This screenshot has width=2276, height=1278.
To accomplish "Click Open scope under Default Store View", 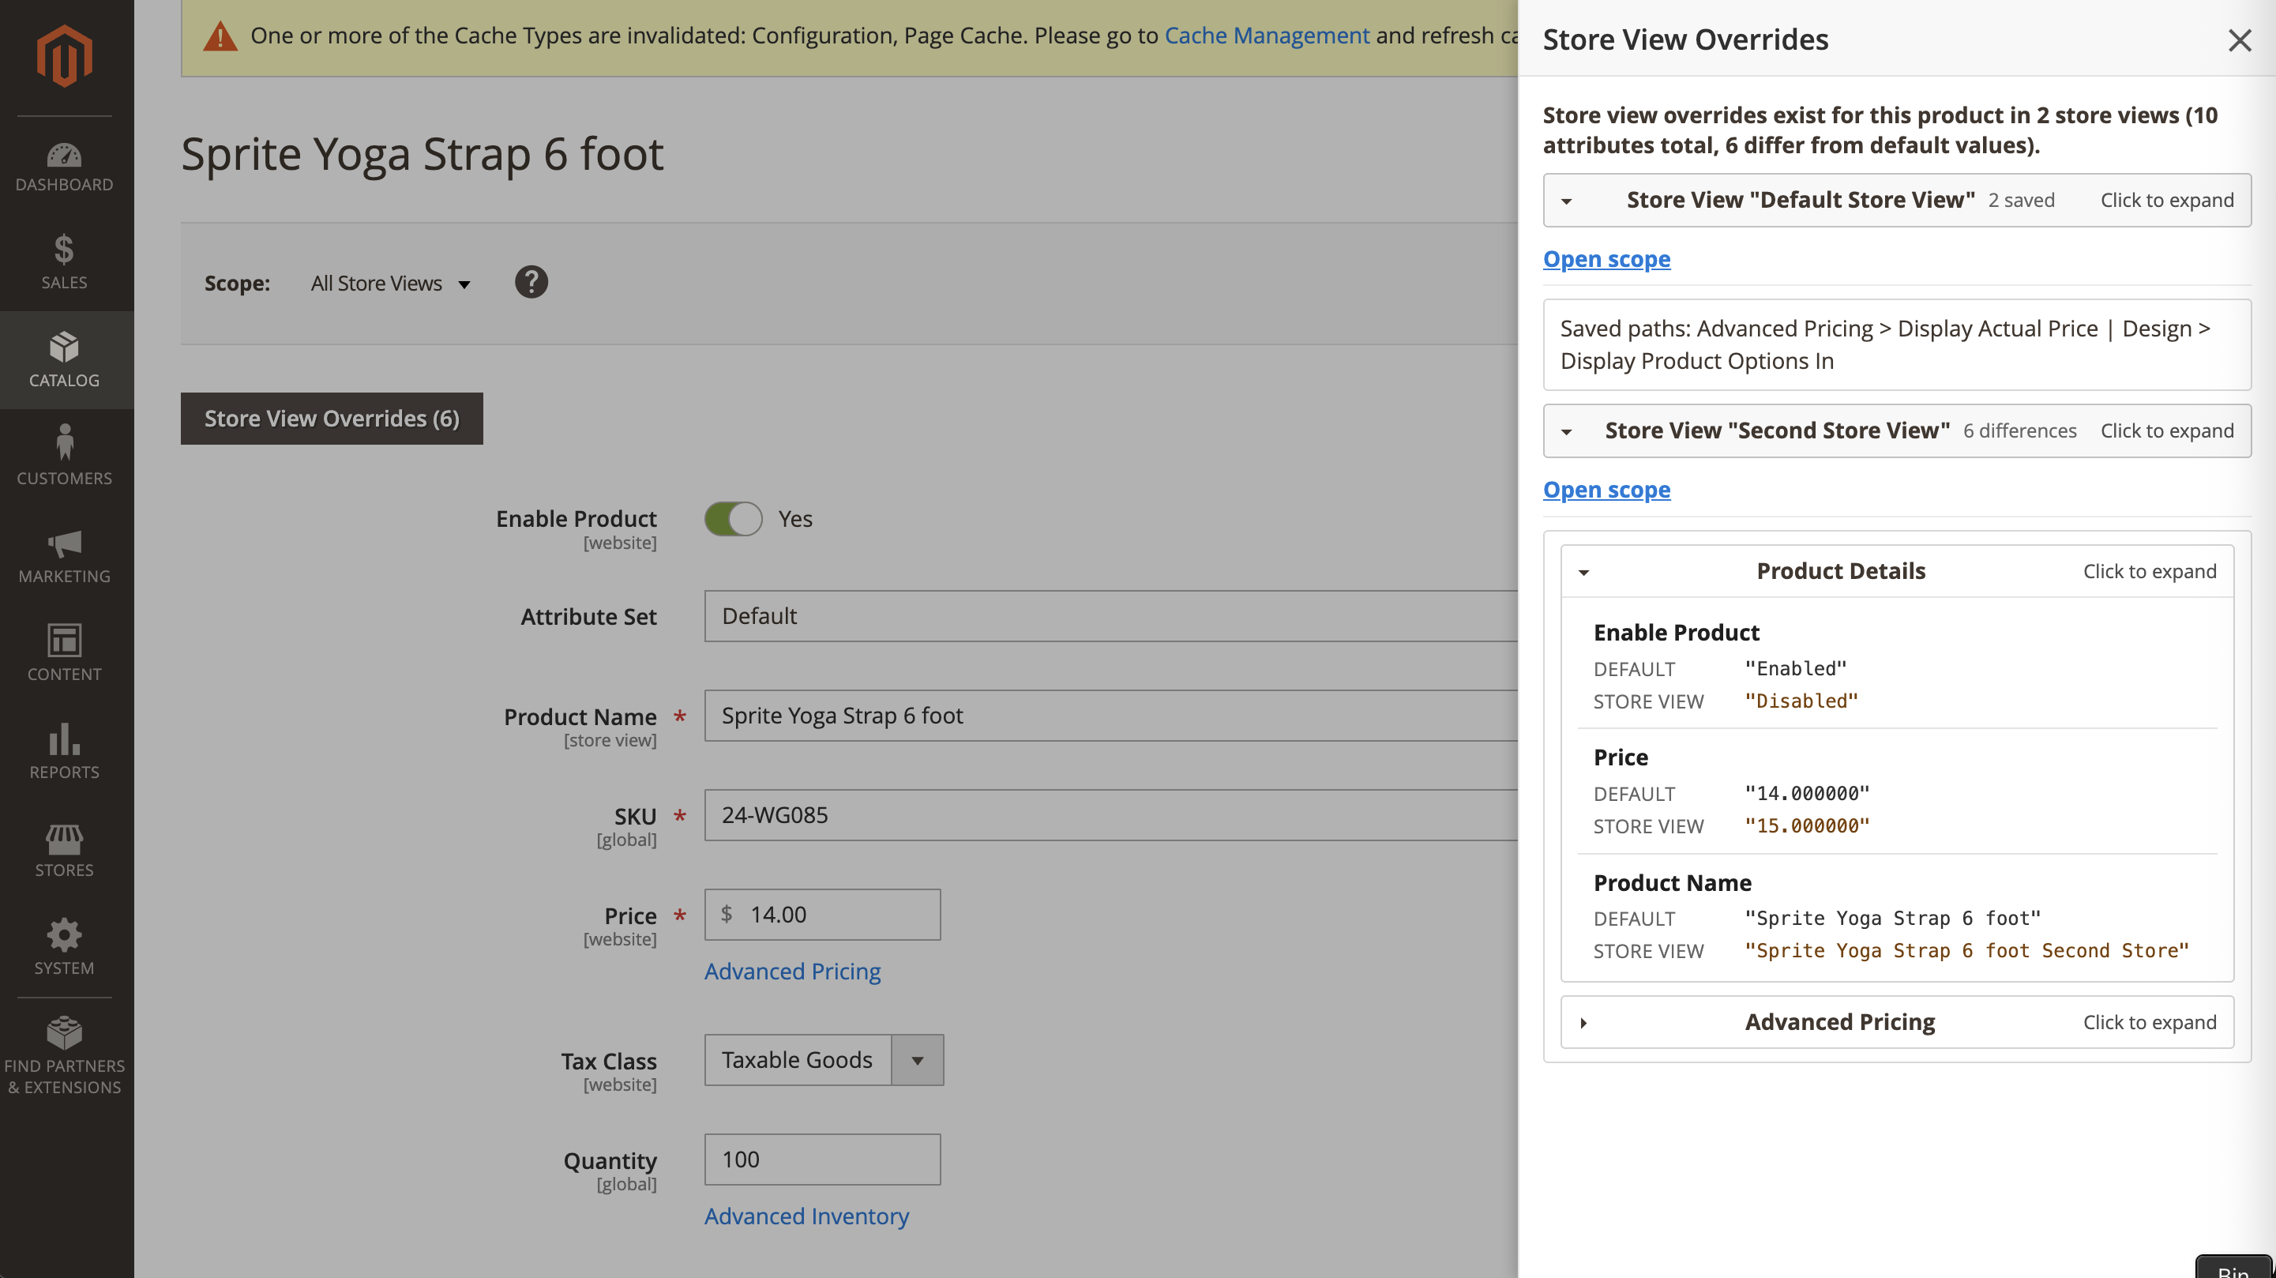I will click(x=1606, y=259).
